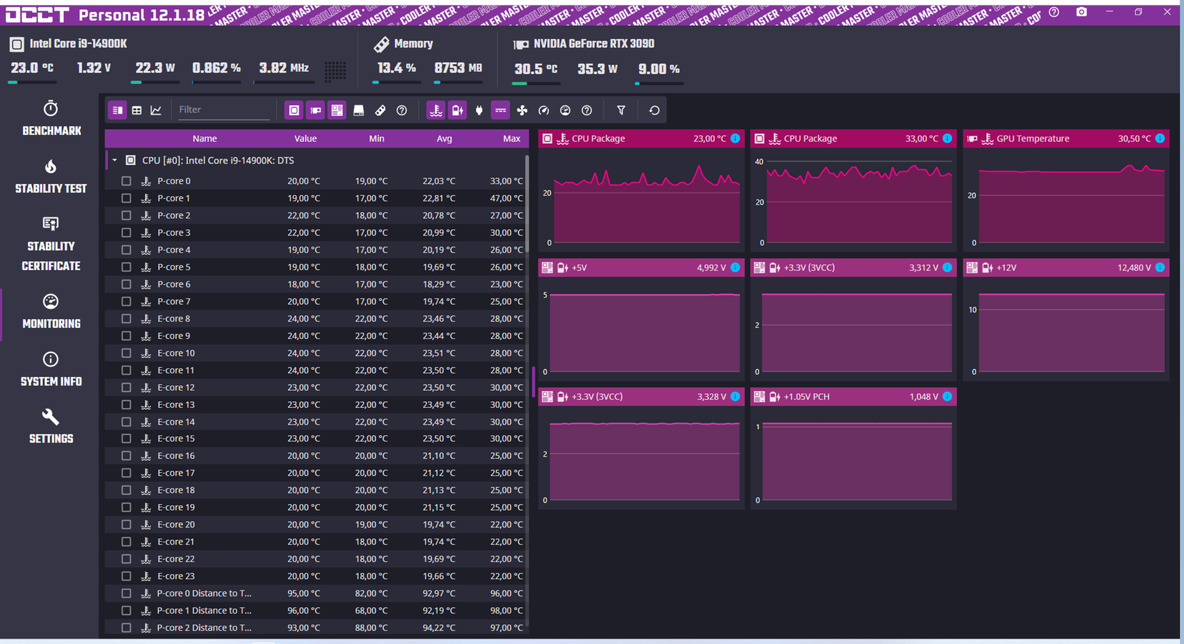Screen dimensions: 1184x644
Task: Sort by the Value column header
Action: tap(305, 139)
